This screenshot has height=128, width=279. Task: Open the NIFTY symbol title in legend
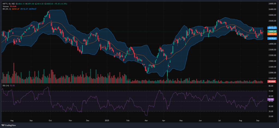point(5,3)
